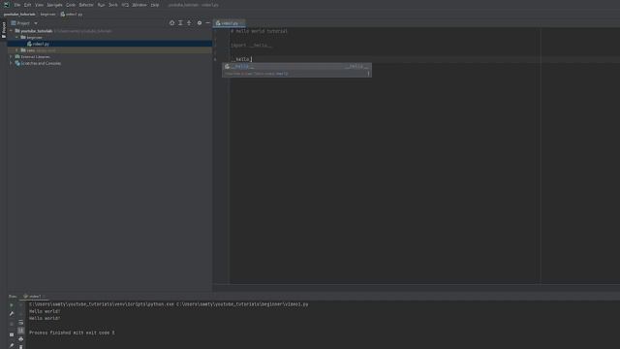This screenshot has width=620, height=349.
Task: Click the hello world tutorial comment line
Action: click(259, 31)
